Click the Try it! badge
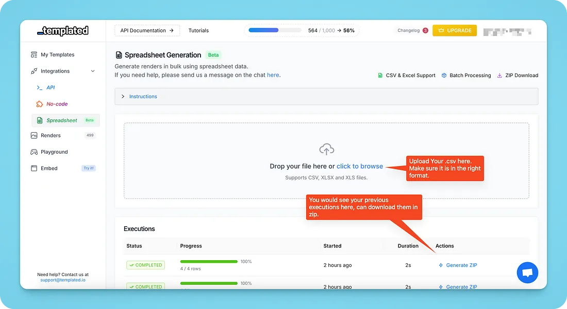 click(89, 168)
